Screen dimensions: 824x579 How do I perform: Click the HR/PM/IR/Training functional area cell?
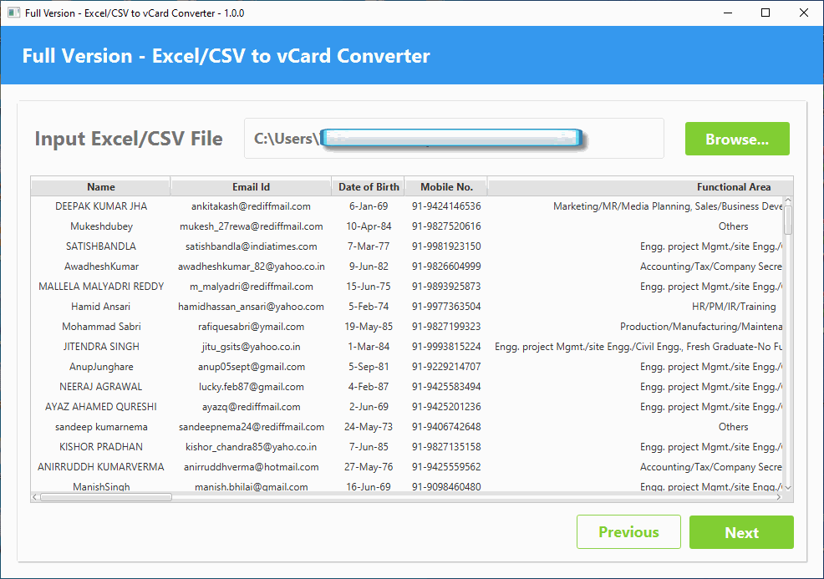point(734,307)
